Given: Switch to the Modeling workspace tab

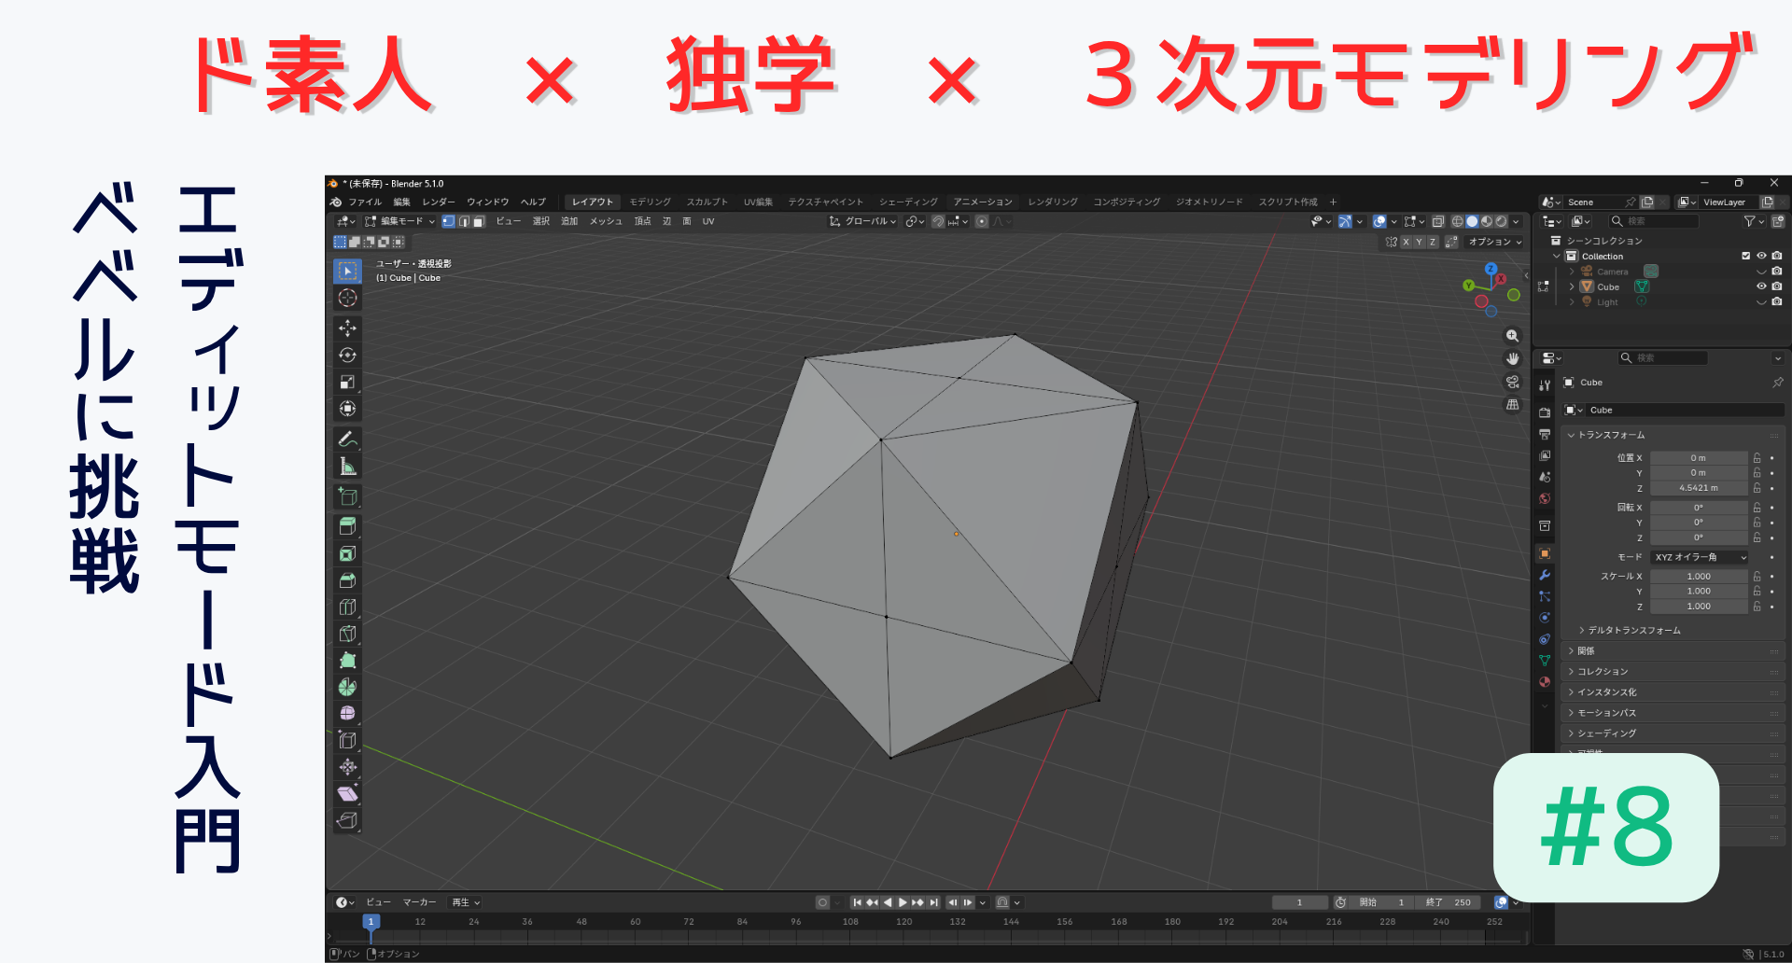Looking at the screenshot, I should tap(650, 202).
